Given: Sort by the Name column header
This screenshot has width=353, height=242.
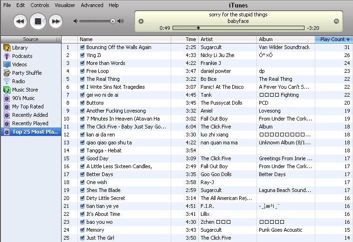Looking at the screenshot, I should tap(124, 39).
